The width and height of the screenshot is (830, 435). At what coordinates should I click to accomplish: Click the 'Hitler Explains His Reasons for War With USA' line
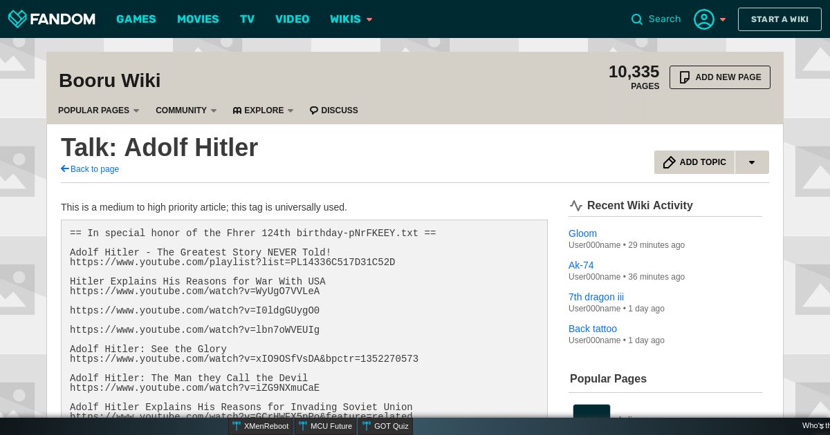pyautogui.click(x=198, y=282)
